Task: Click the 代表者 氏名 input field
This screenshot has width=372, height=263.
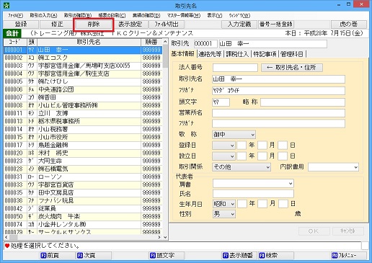Action: tap(253, 194)
